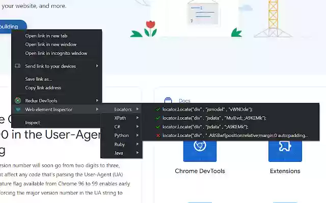
Task: Select Web element Inspector menu entry
Action: tap(57, 110)
